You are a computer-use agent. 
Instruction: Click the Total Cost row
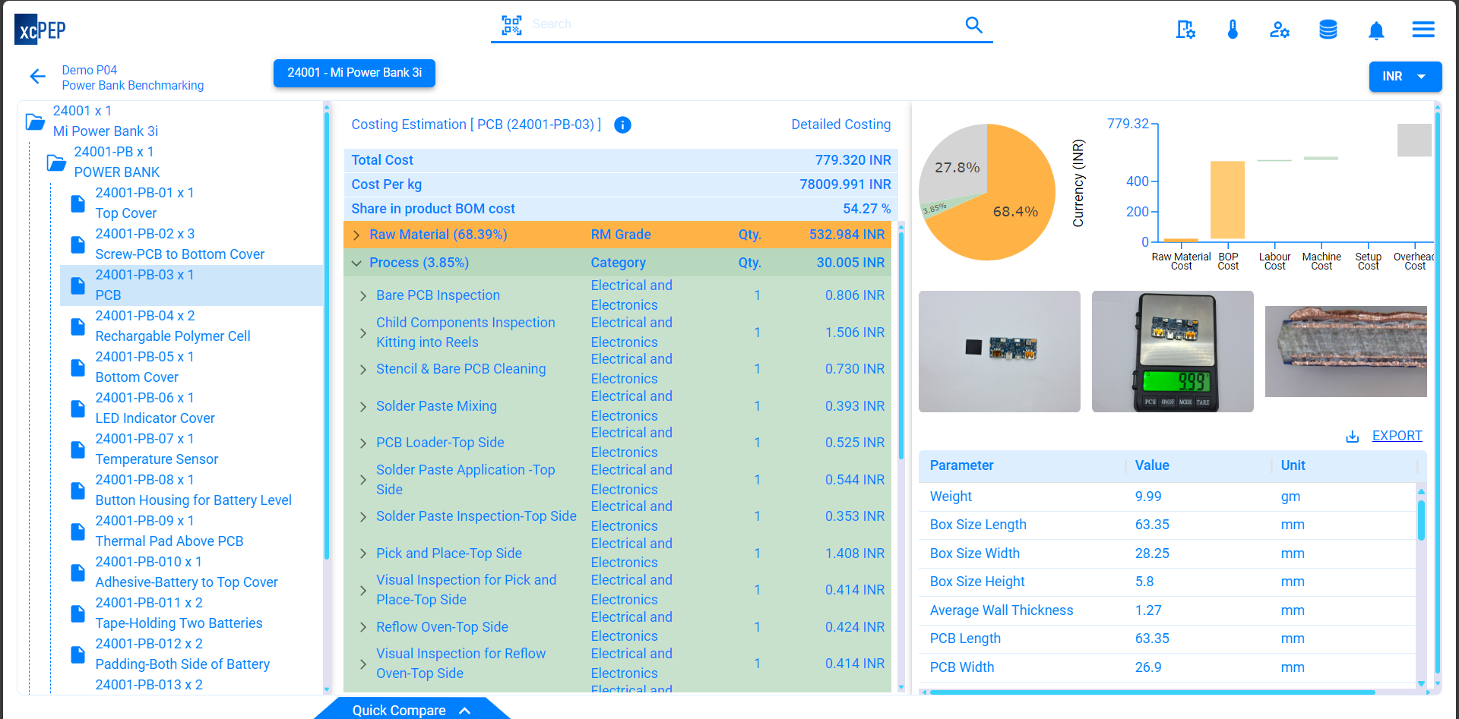click(x=621, y=160)
